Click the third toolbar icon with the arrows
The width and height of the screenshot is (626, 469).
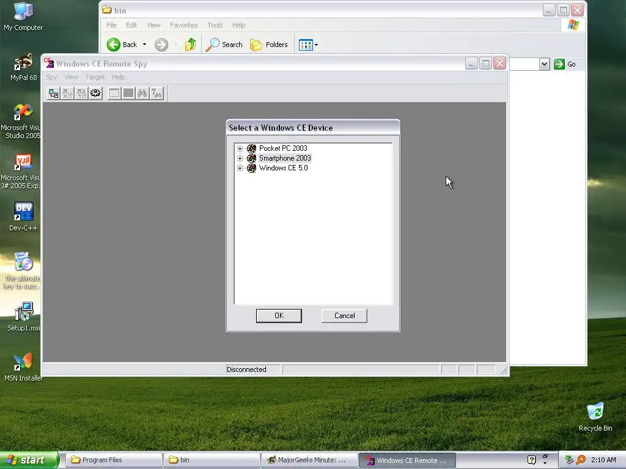[81, 93]
